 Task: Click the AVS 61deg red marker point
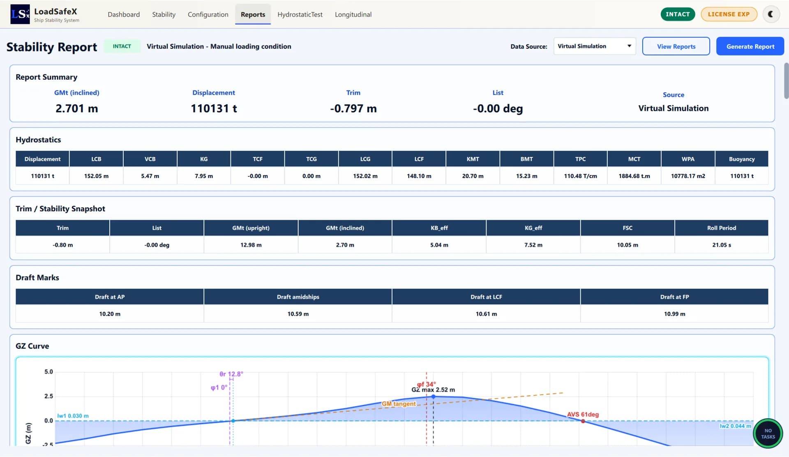coord(583,421)
